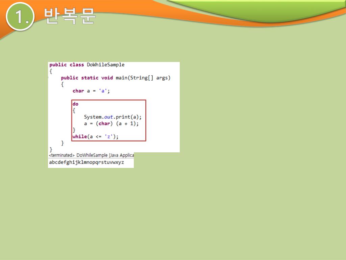Click the number '1.' circle badge

pyautogui.click(x=20, y=16)
